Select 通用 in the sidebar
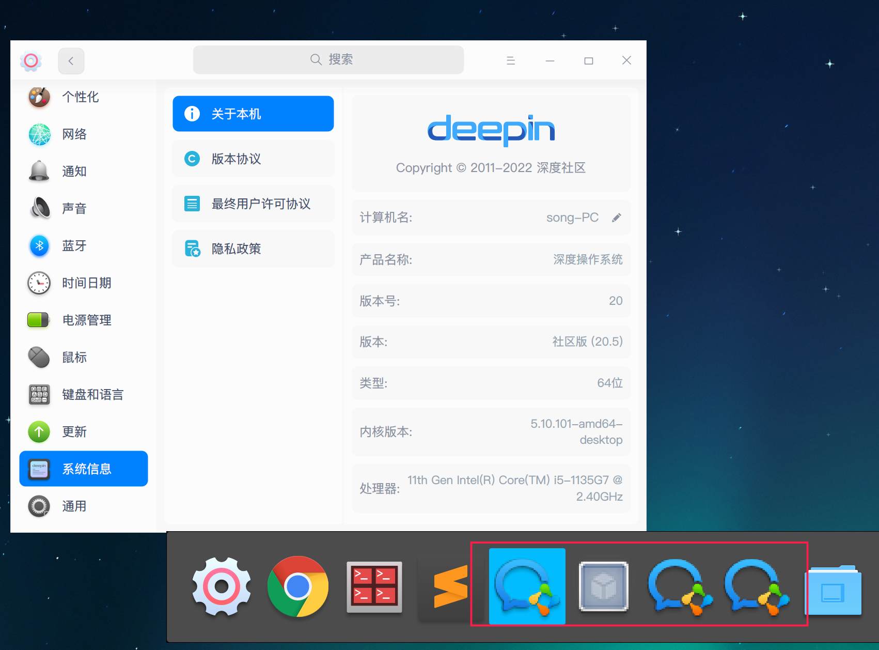Viewport: 879px width, 650px height. tap(84, 506)
